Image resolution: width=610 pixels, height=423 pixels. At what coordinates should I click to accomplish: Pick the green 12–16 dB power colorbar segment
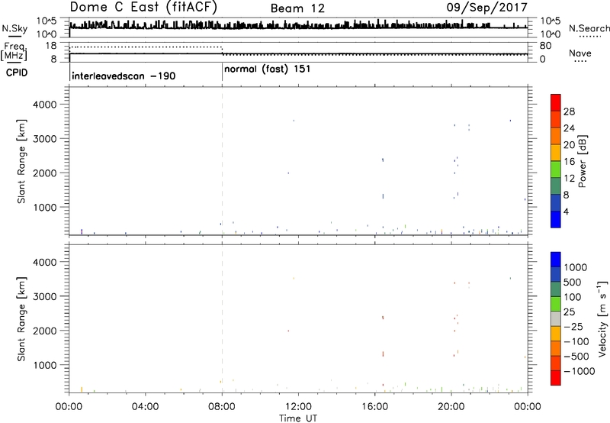coord(556,170)
